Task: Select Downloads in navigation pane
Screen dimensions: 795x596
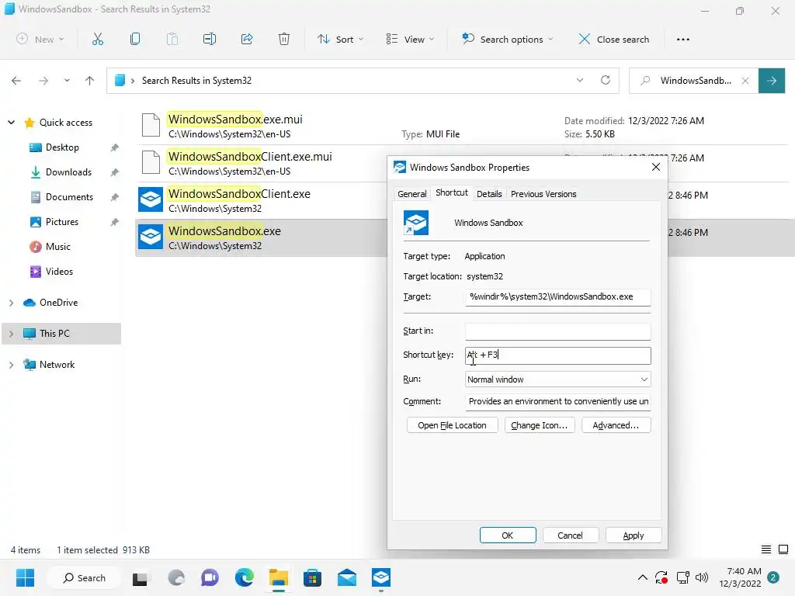Action: [68, 172]
